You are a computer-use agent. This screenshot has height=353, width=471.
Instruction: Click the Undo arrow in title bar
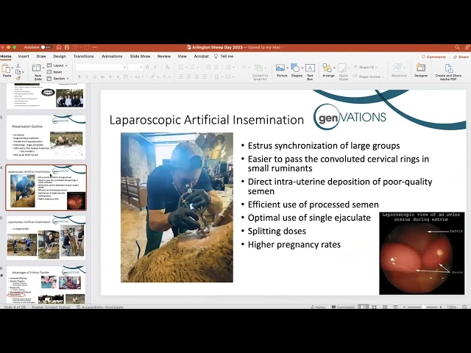point(75,47)
